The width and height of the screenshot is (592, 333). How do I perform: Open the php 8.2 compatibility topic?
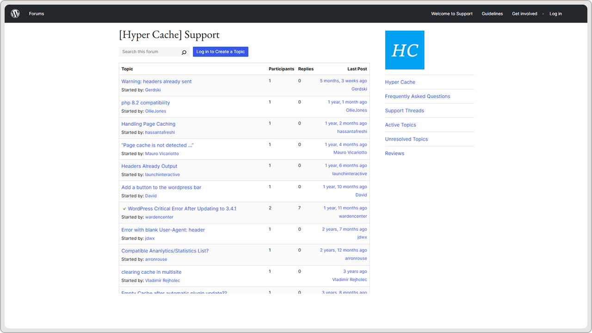pyautogui.click(x=146, y=103)
